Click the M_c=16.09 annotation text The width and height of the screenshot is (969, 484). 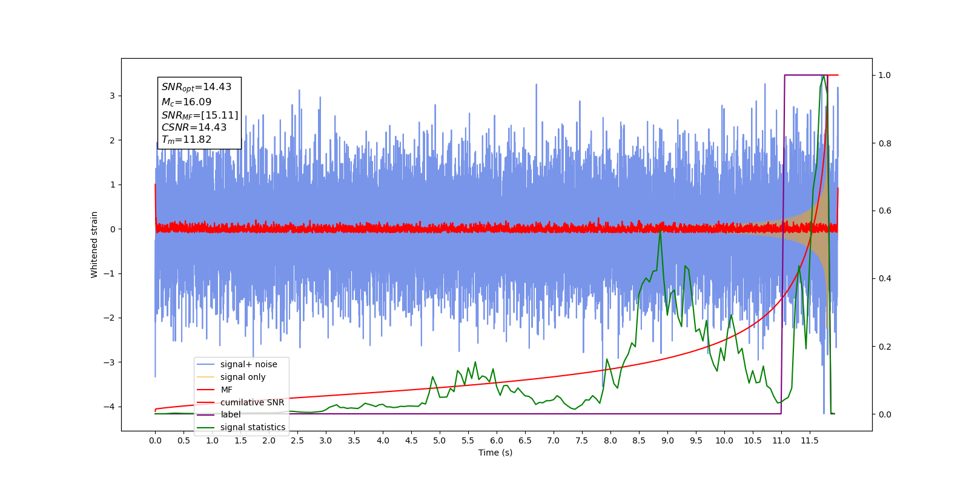[x=187, y=102]
